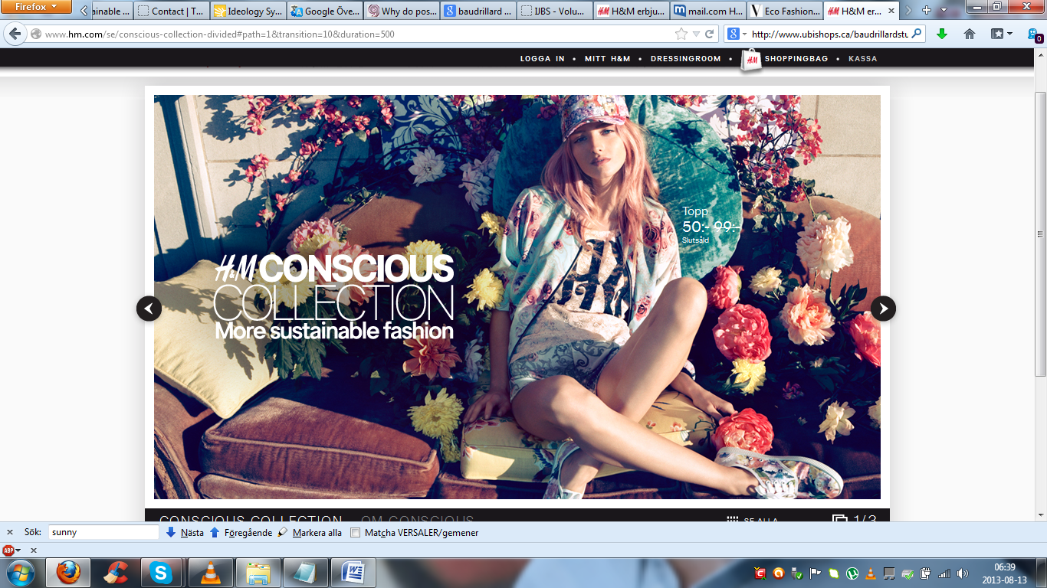1047x588 pixels.
Task: Click the power plug battery tray icon
Action: (926, 573)
